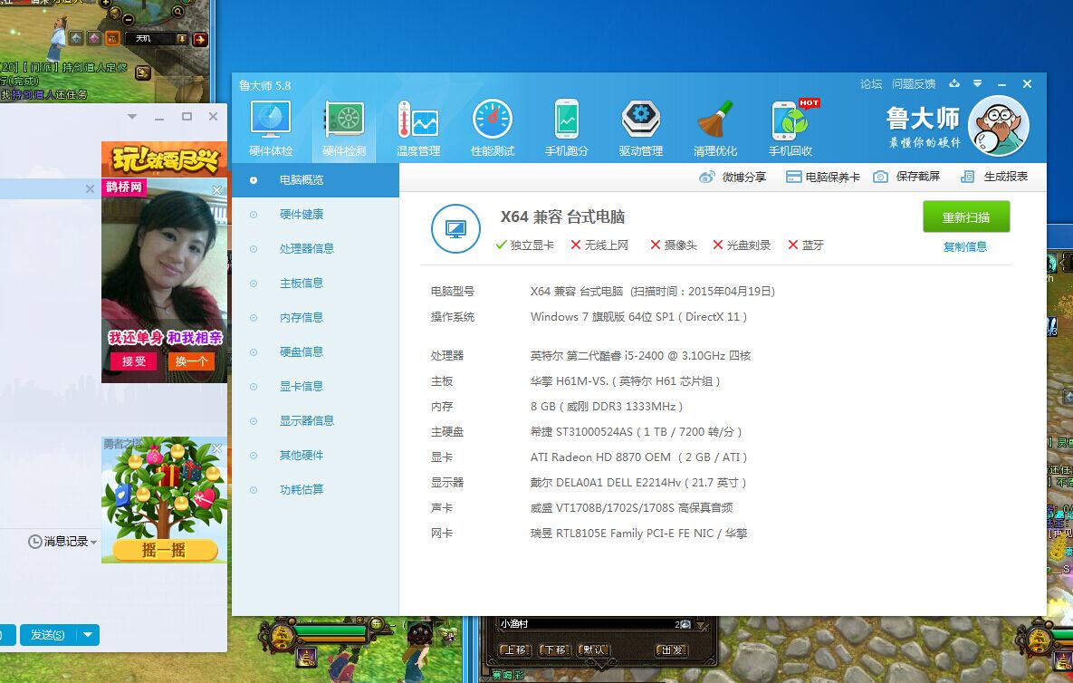Click the red arrow icon beside 天机

(200, 39)
